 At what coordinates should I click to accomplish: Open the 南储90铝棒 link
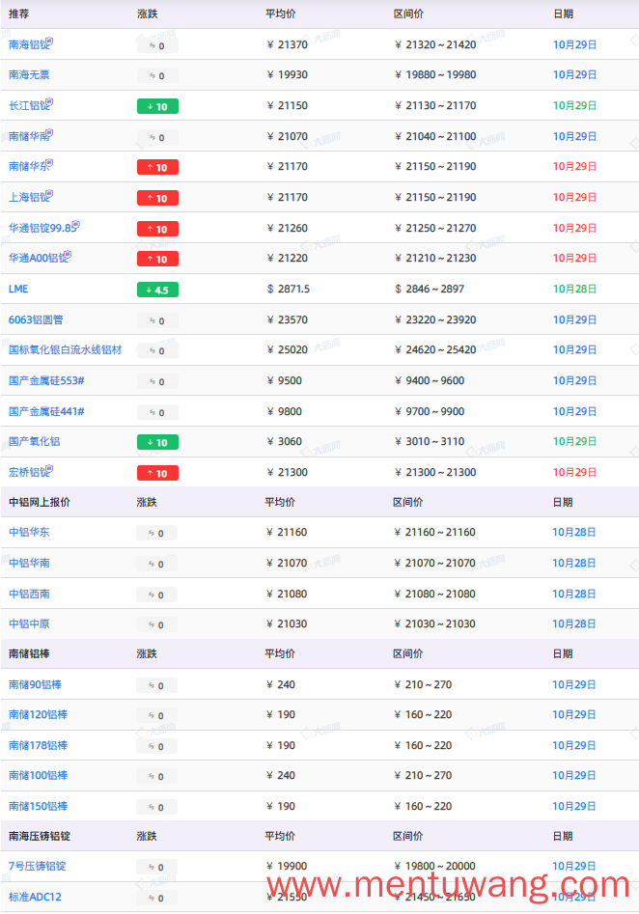point(35,684)
